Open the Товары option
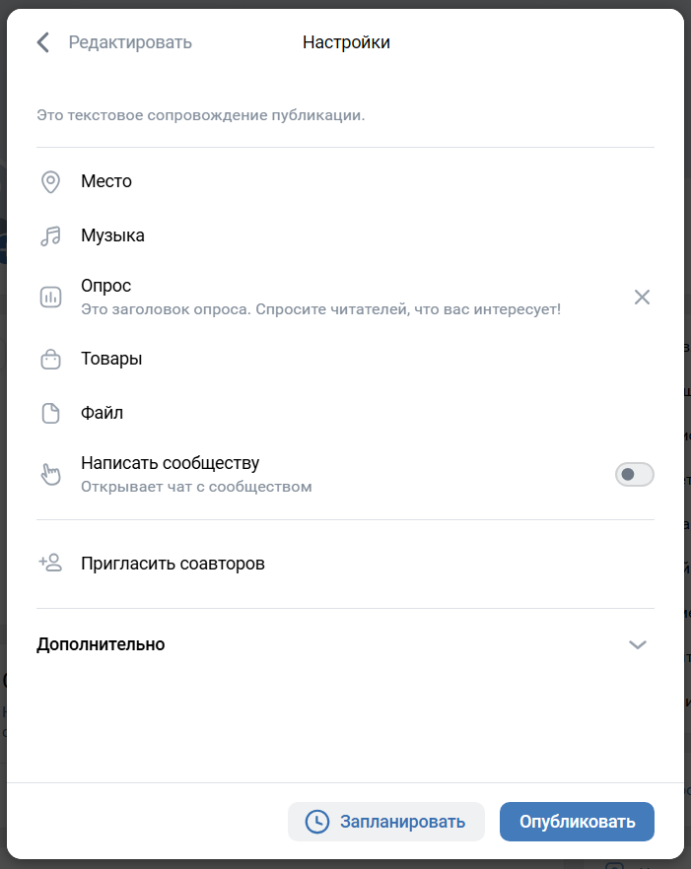 pos(111,359)
